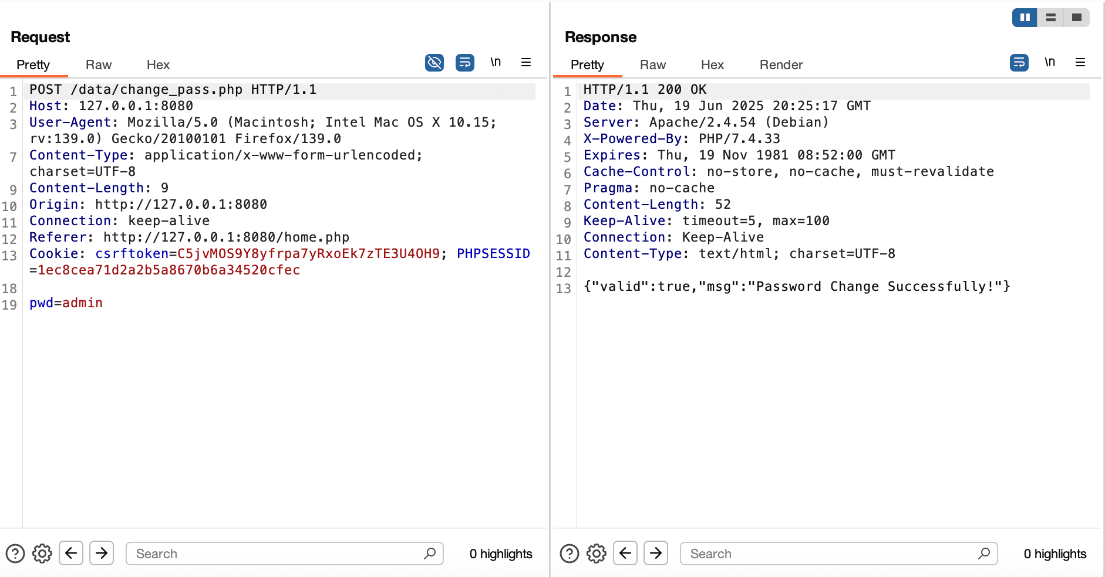Toggle line wrap icon in Request panel
The height and width of the screenshot is (577, 1105).
[465, 62]
